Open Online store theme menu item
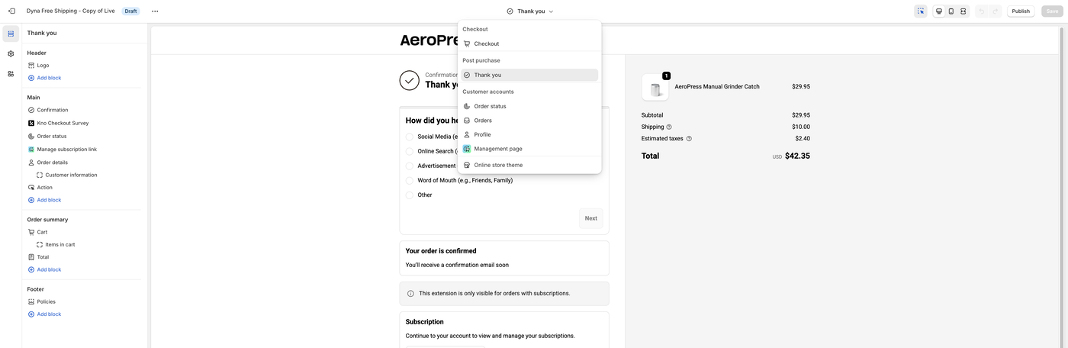The image size is (1068, 348). pyautogui.click(x=498, y=165)
